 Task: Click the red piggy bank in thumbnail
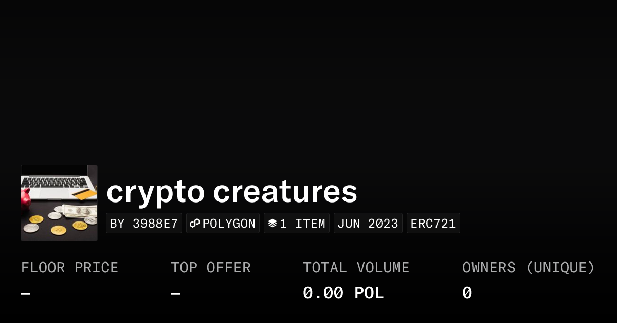point(25,199)
